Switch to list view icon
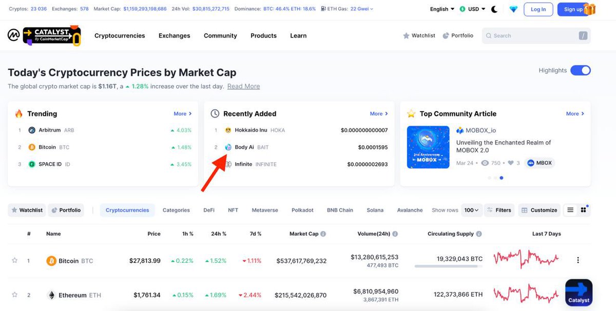Image resolution: width=616 pixels, height=311 pixels. pyautogui.click(x=570, y=210)
